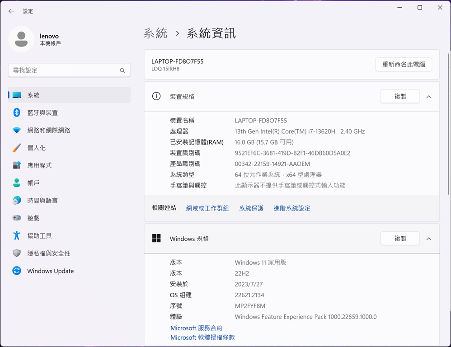Viewport: 451px width, 347px height.
Task: Collapse the Windows 規格 section chevron
Action: 429,239
